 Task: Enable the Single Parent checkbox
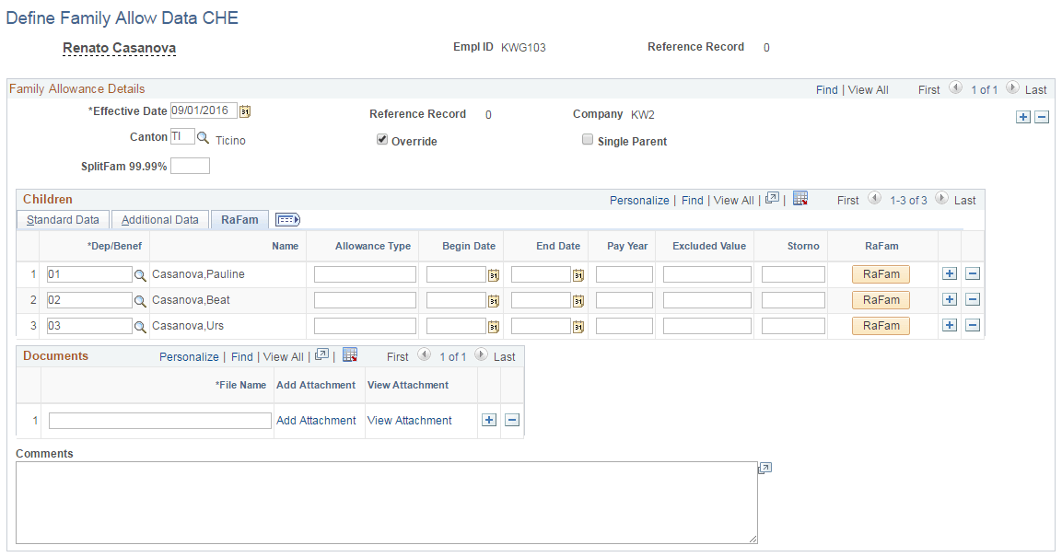[588, 139]
